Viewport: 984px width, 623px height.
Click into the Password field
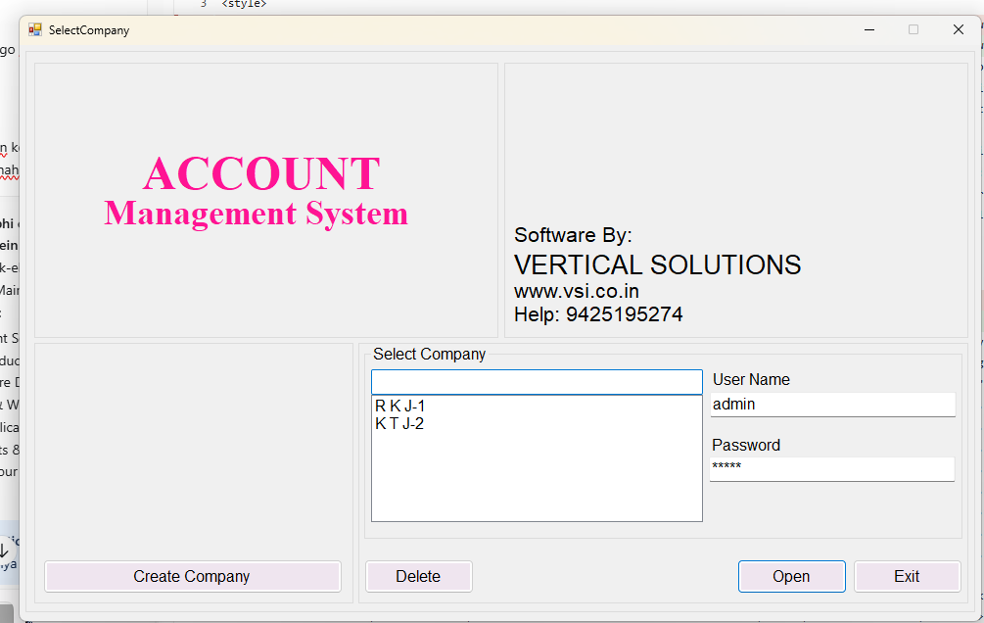click(832, 468)
